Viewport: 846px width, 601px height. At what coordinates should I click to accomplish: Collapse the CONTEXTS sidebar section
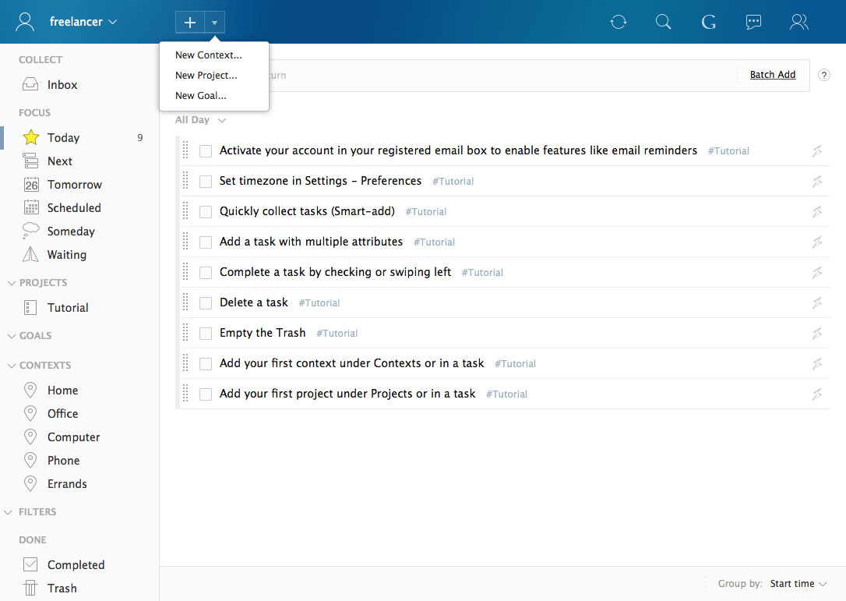pos(11,366)
